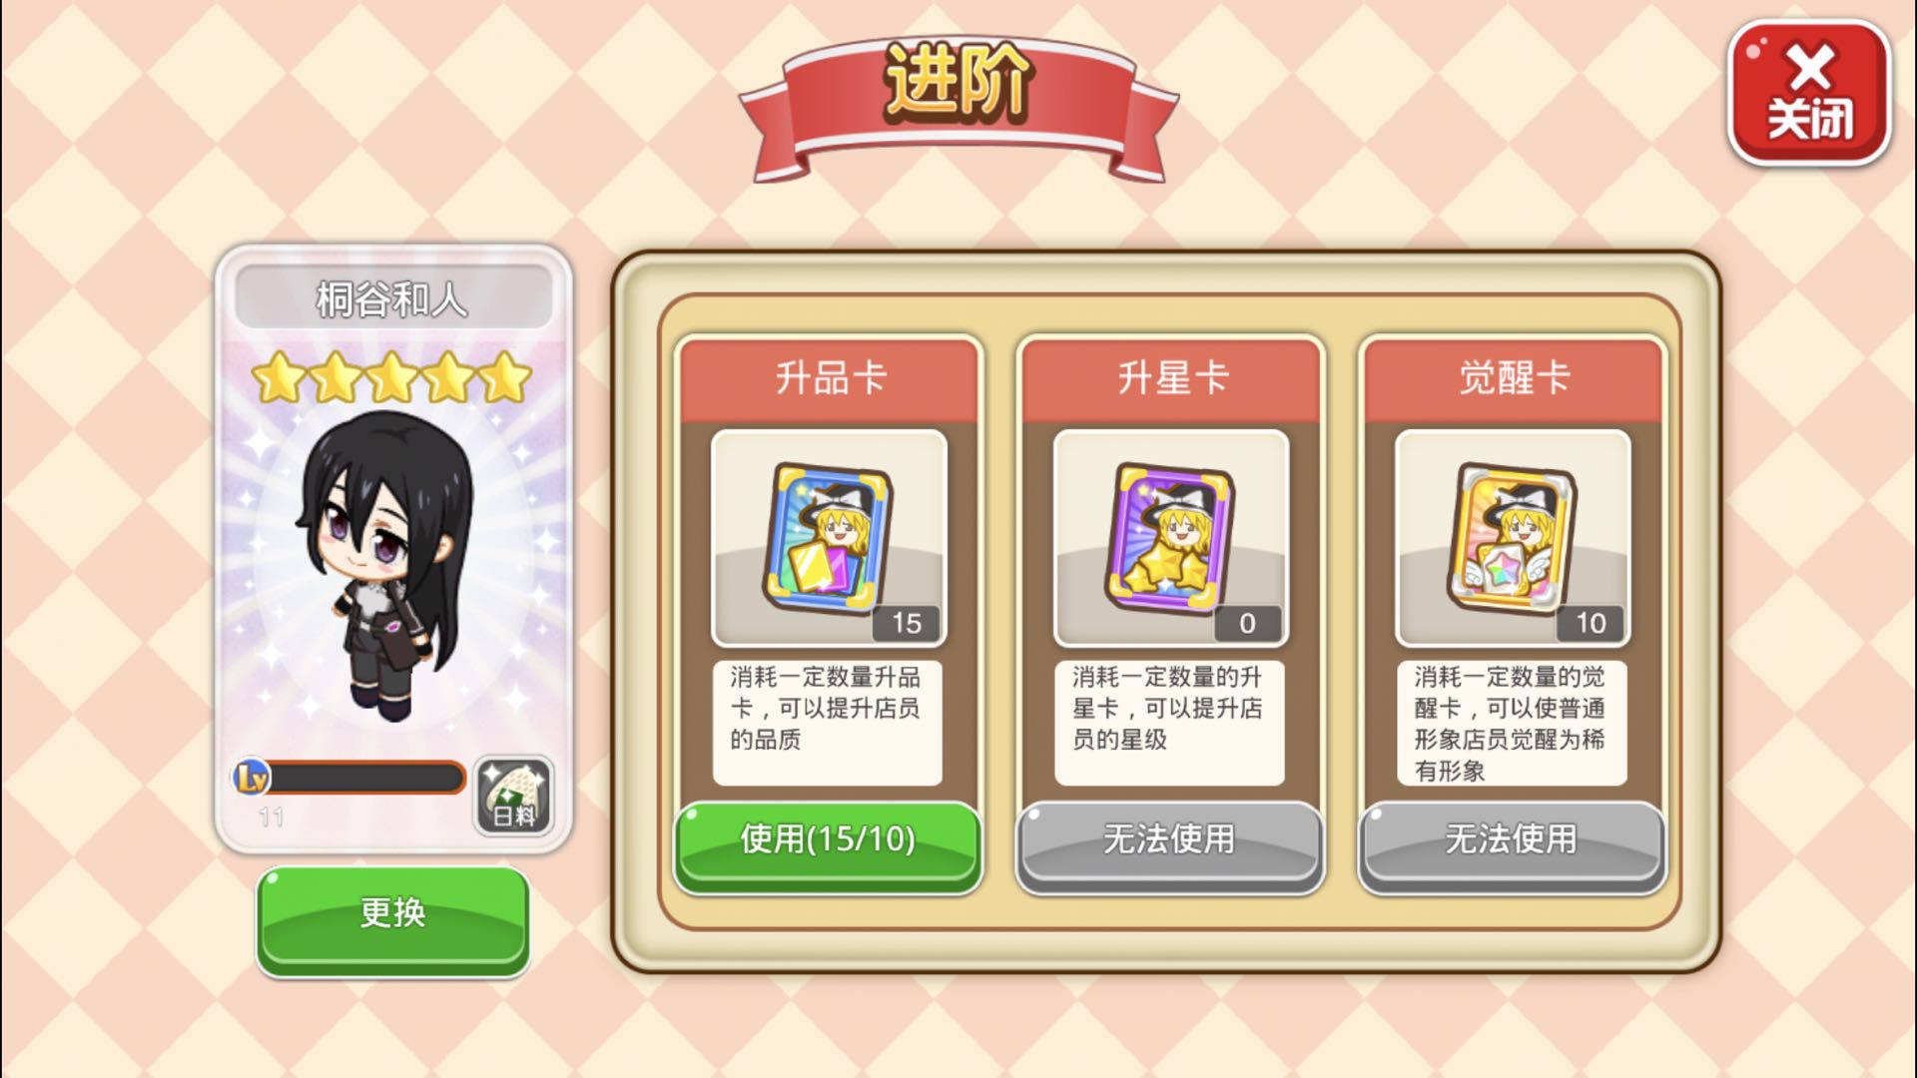Tap the 桐谷和人 name label
The height and width of the screenshot is (1078, 1917).
(392, 298)
